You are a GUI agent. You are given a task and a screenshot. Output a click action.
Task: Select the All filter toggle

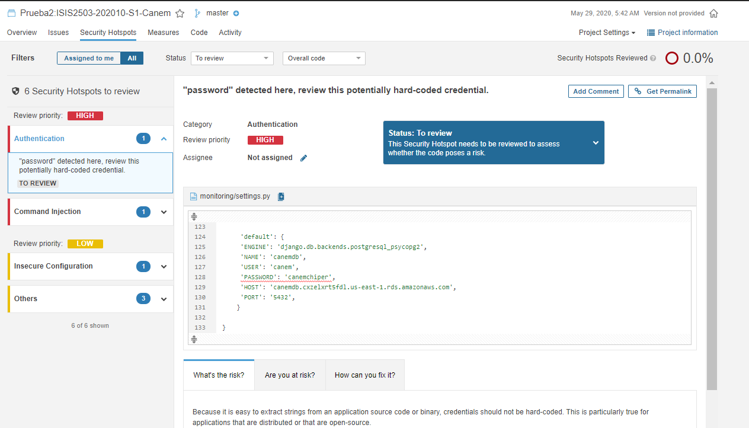tap(132, 58)
